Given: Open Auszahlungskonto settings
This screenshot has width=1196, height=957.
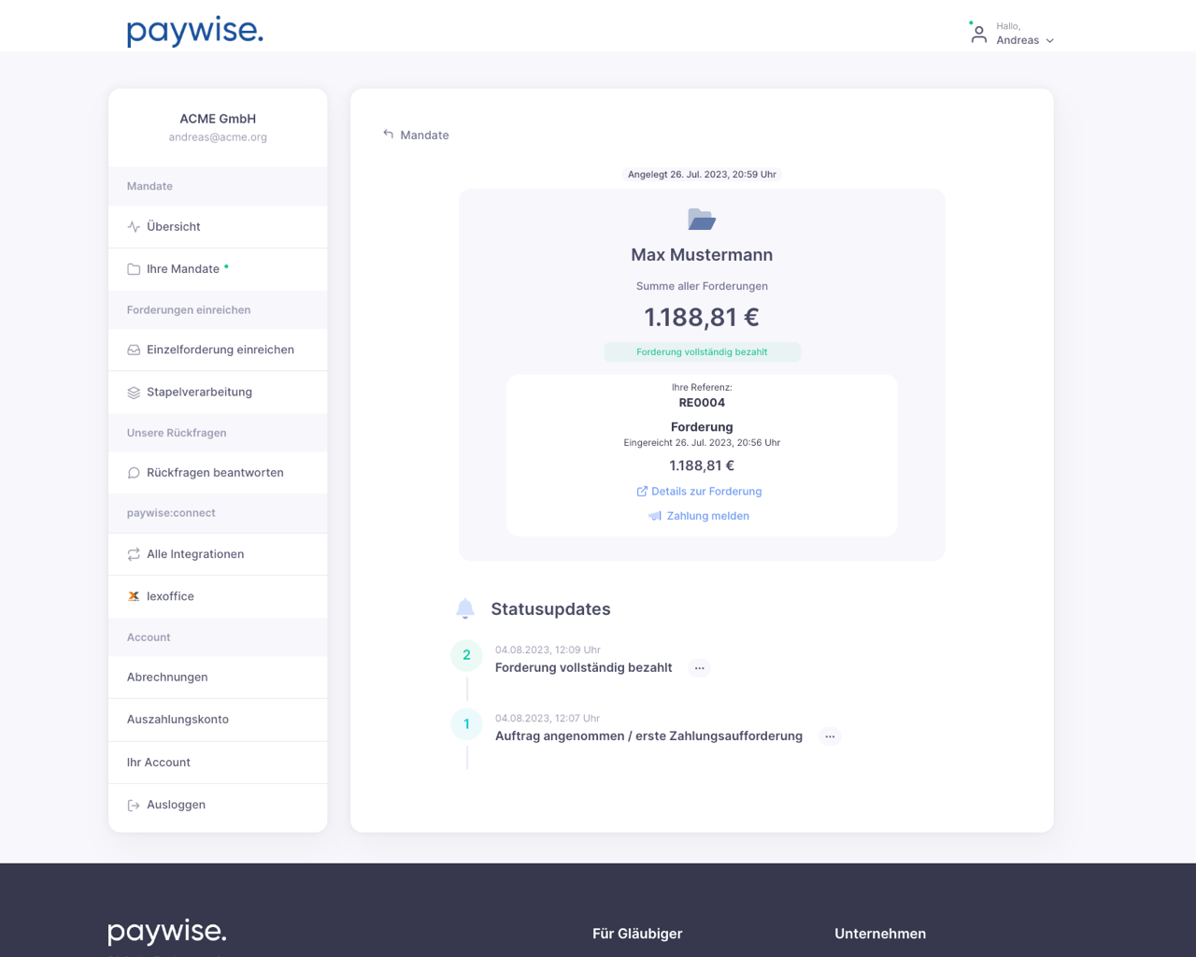Looking at the screenshot, I should (178, 720).
